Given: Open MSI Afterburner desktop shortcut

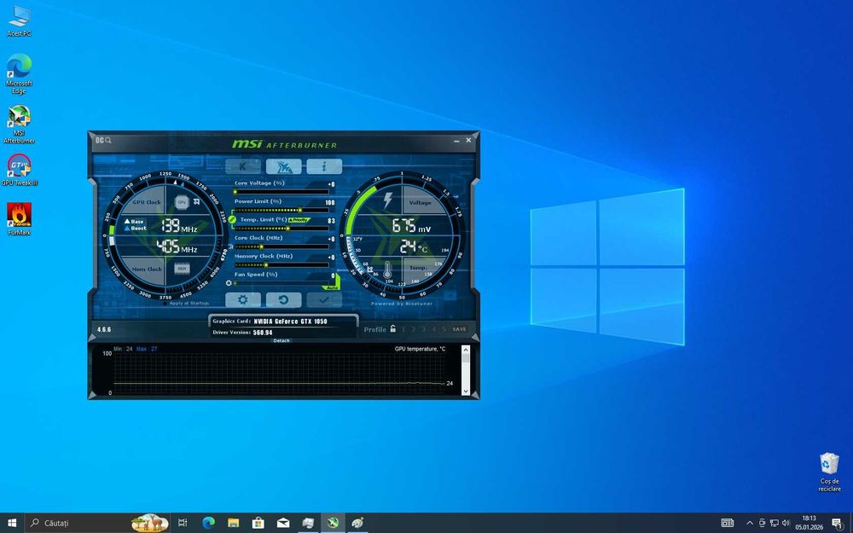Looking at the screenshot, I should click(19, 124).
